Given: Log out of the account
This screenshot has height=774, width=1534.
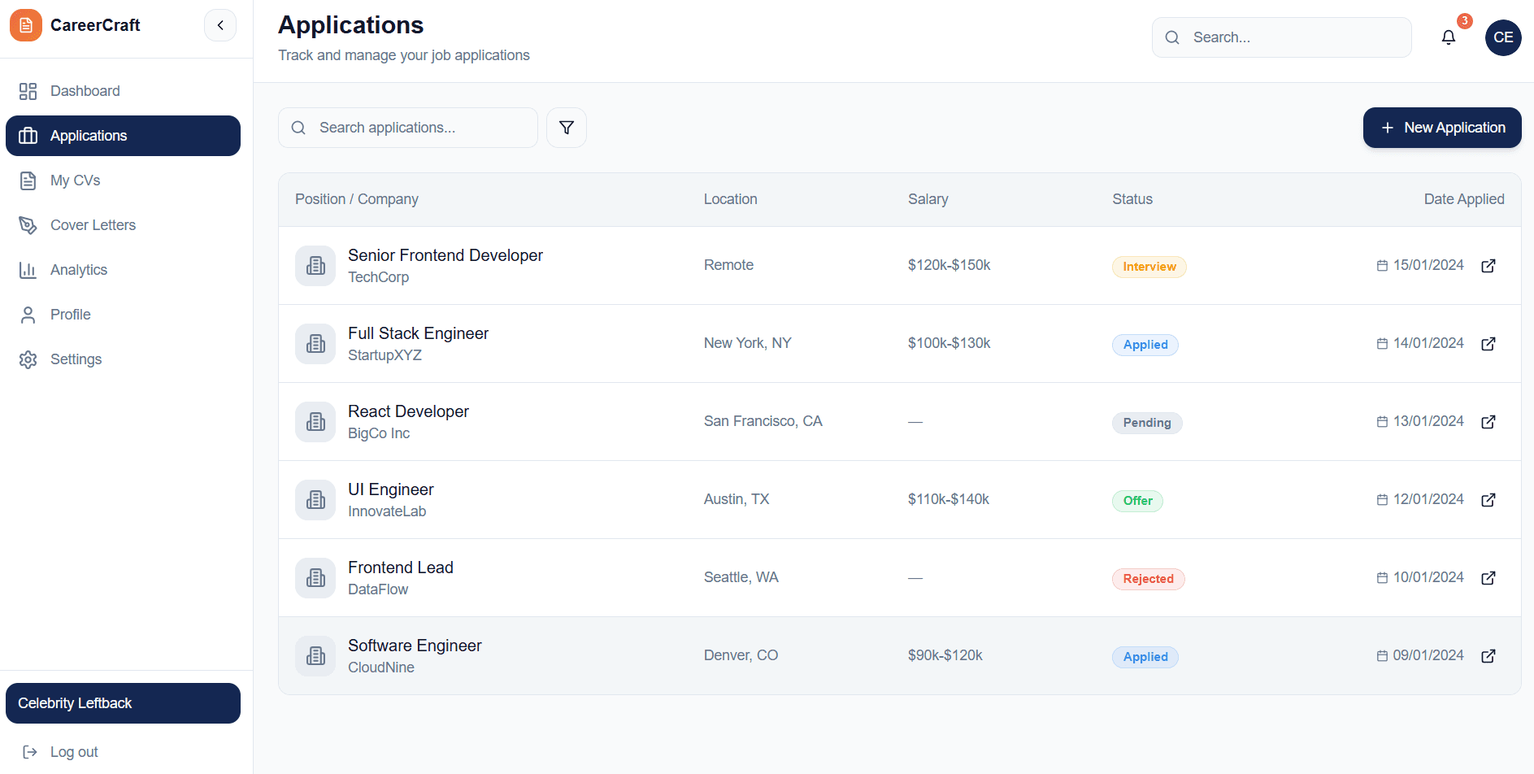Looking at the screenshot, I should click(123, 752).
